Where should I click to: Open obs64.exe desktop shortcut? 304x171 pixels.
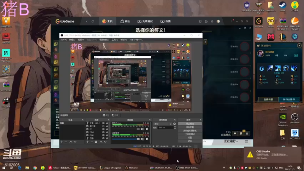click(295, 118)
